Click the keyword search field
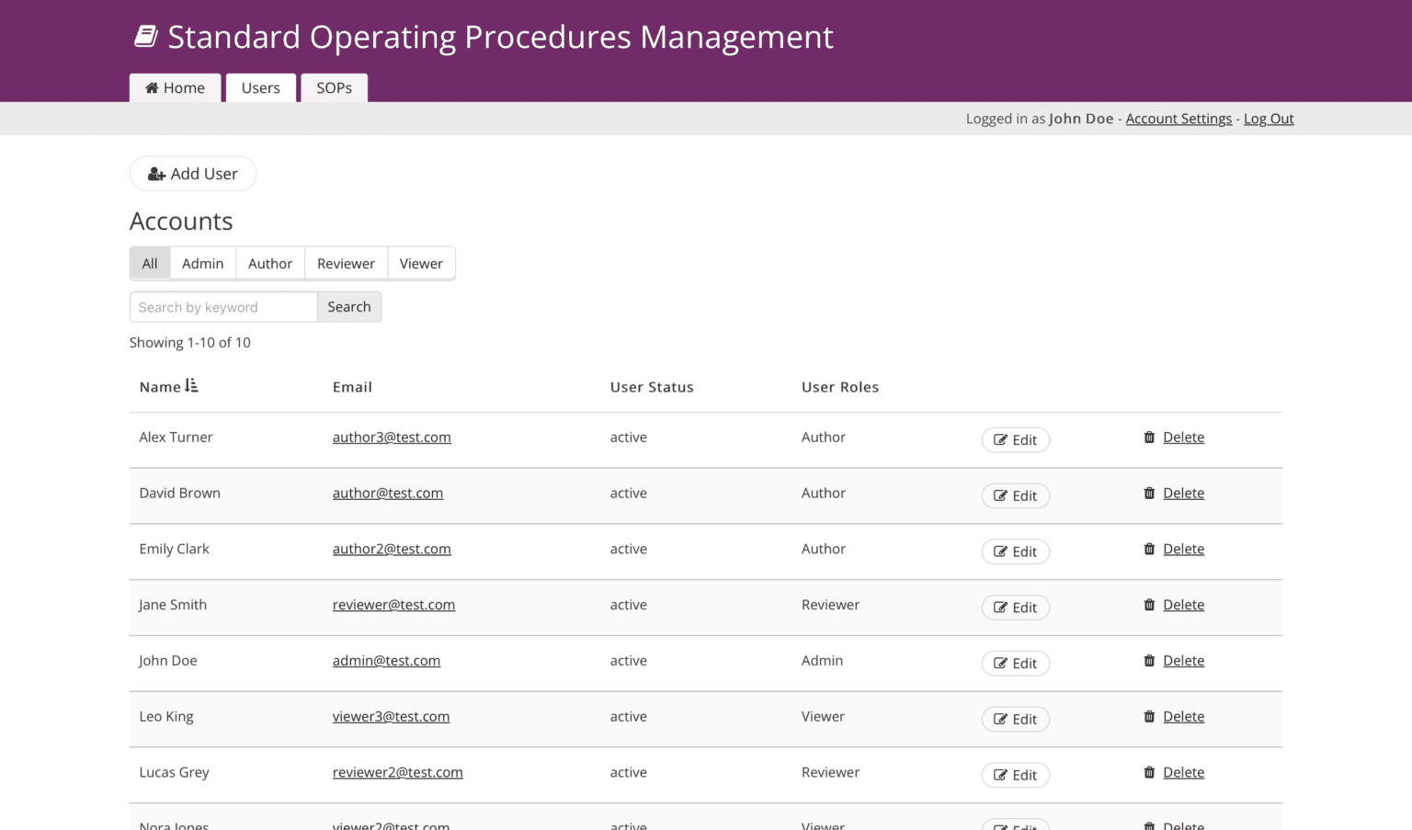Screen dimensions: 1412x830 [x=222, y=306]
